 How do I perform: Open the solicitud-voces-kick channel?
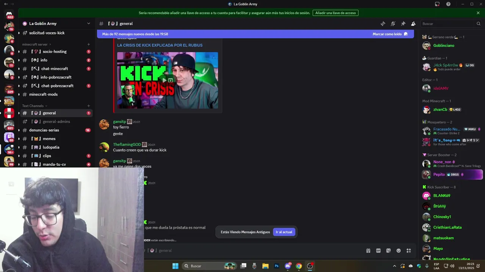click(56, 33)
